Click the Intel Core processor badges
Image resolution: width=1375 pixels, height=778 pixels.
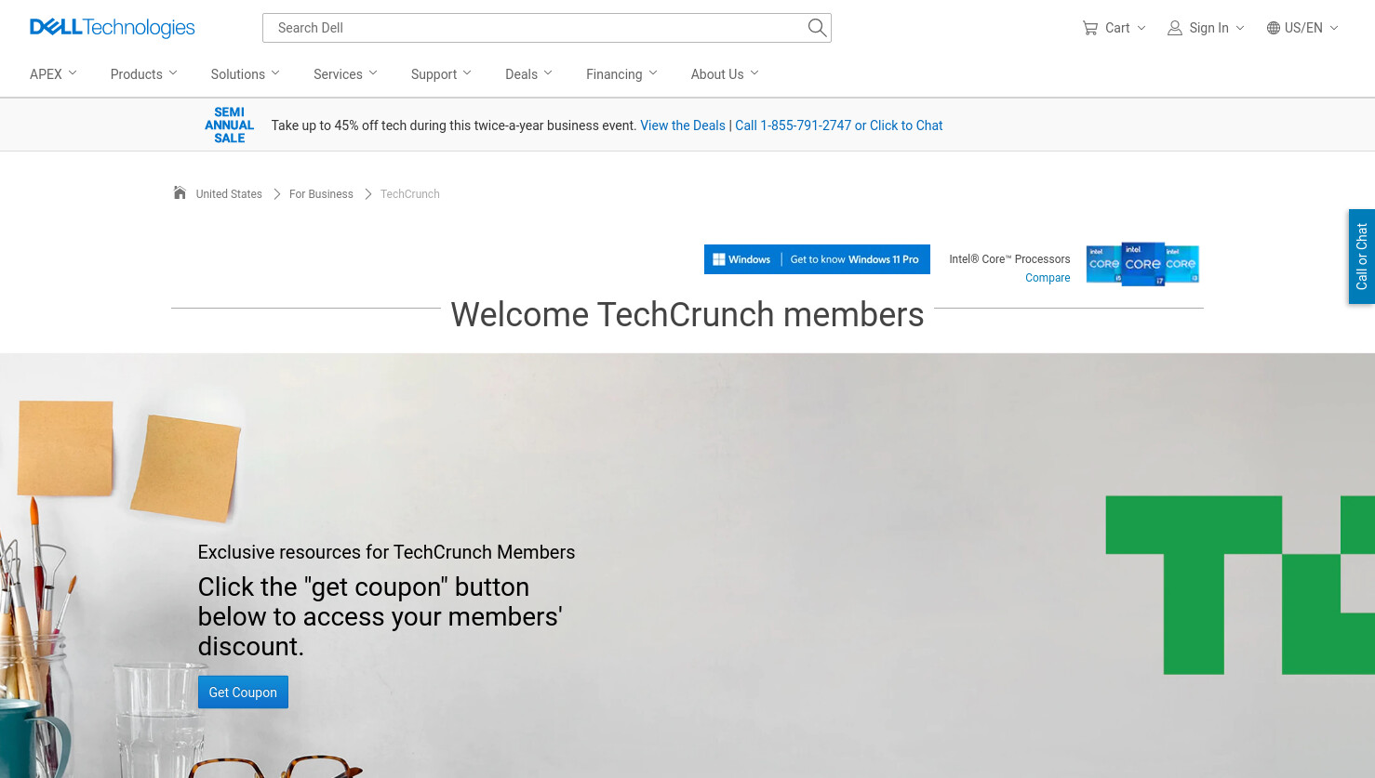click(x=1142, y=264)
